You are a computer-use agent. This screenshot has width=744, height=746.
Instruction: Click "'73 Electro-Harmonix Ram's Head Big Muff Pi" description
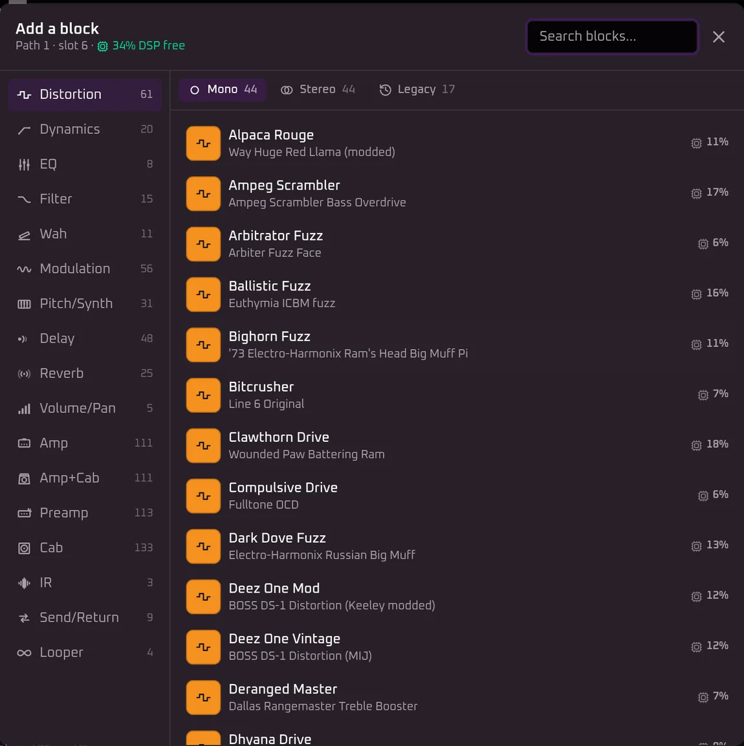click(x=348, y=354)
